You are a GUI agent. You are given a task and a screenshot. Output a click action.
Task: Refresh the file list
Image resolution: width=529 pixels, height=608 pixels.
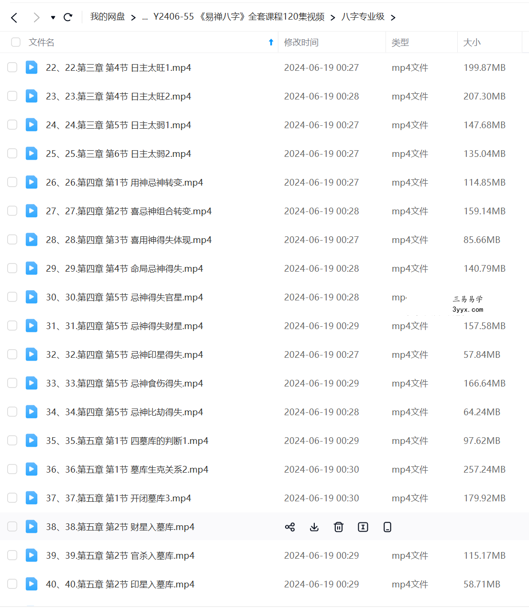point(68,17)
